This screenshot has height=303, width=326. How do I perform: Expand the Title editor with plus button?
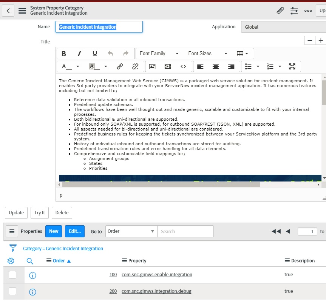point(321,40)
